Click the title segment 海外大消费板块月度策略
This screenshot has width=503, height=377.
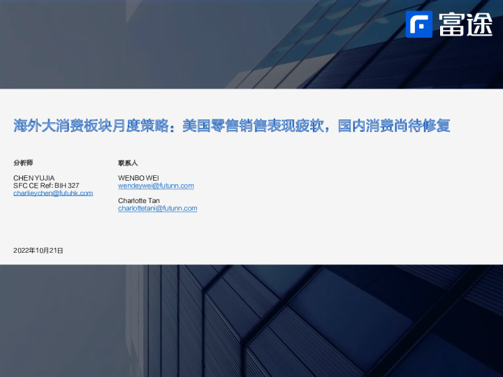point(92,126)
